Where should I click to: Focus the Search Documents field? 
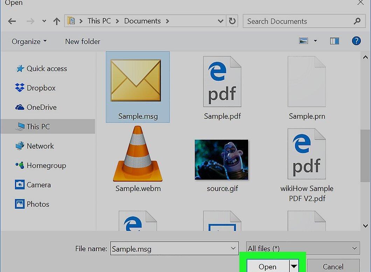pyautogui.click(x=304, y=21)
